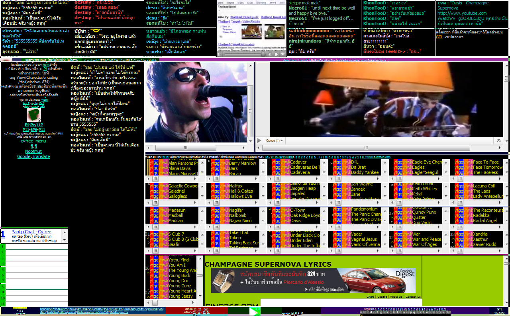
Task: Click the large blue number 1 link
Action: (3, 234)
